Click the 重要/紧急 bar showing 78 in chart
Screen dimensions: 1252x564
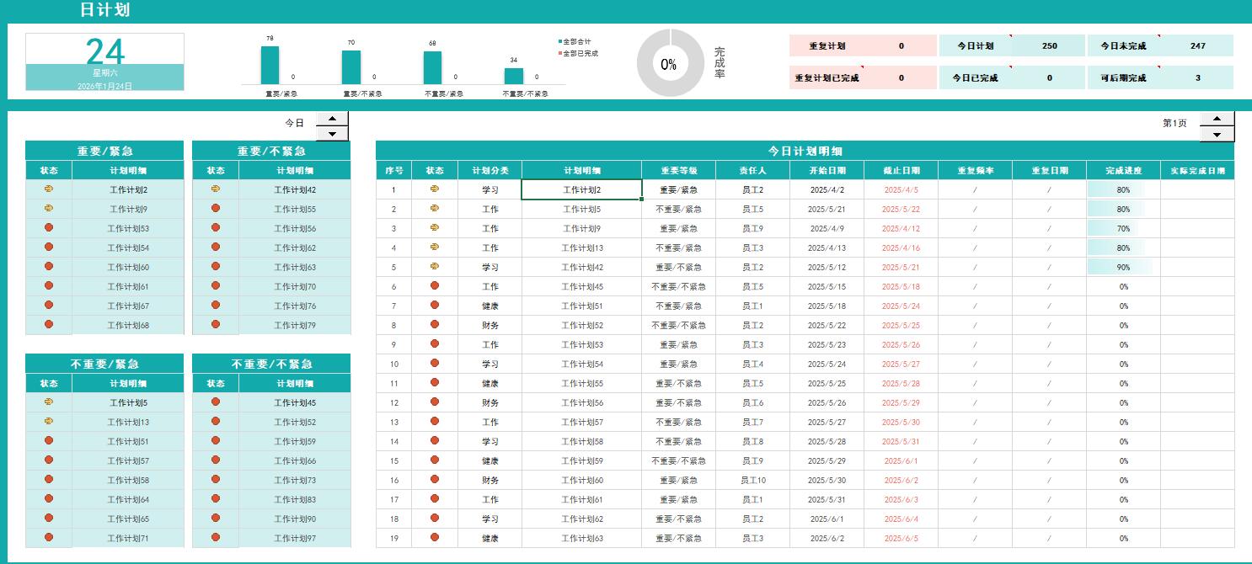tap(270, 65)
